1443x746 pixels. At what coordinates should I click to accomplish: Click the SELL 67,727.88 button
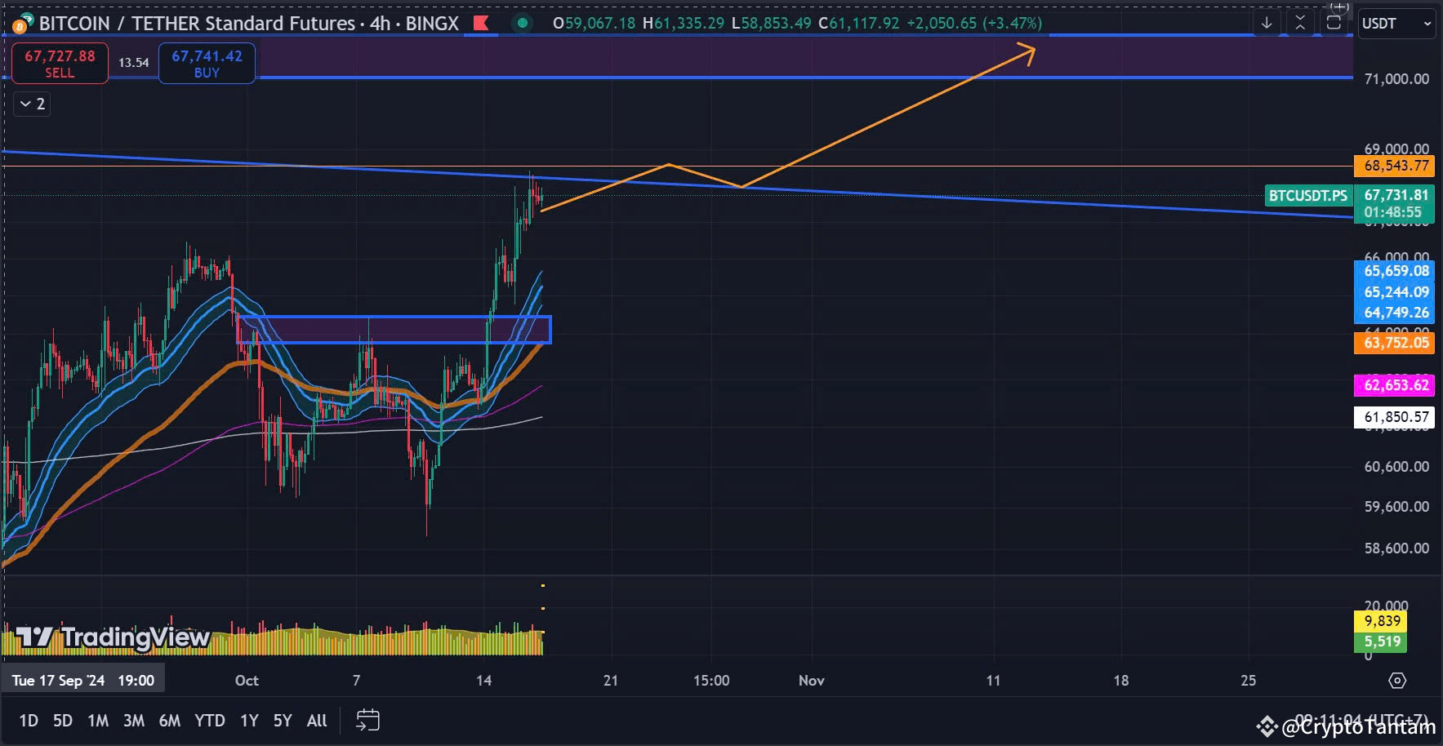pyautogui.click(x=60, y=63)
